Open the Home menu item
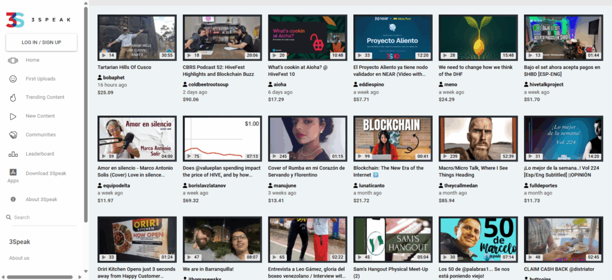612x280 pixels. tap(32, 60)
